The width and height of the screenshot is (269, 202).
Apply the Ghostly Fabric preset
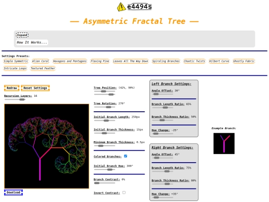point(244,61)
